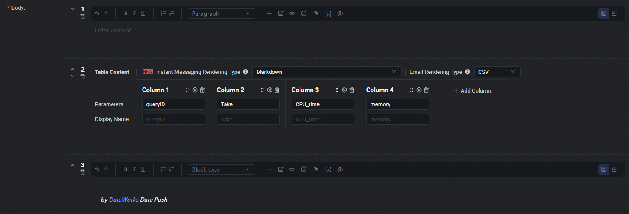Viewport: 629px width, 214px height.
Task: Click the queryID Parameters field in Column 1
Action: [x=173, y=104]
